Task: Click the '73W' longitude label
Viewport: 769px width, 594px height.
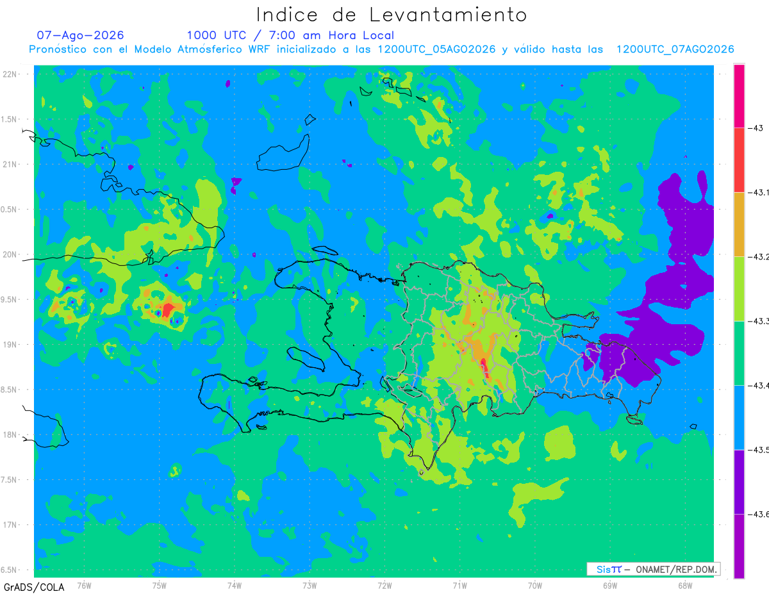Action: 310,585
